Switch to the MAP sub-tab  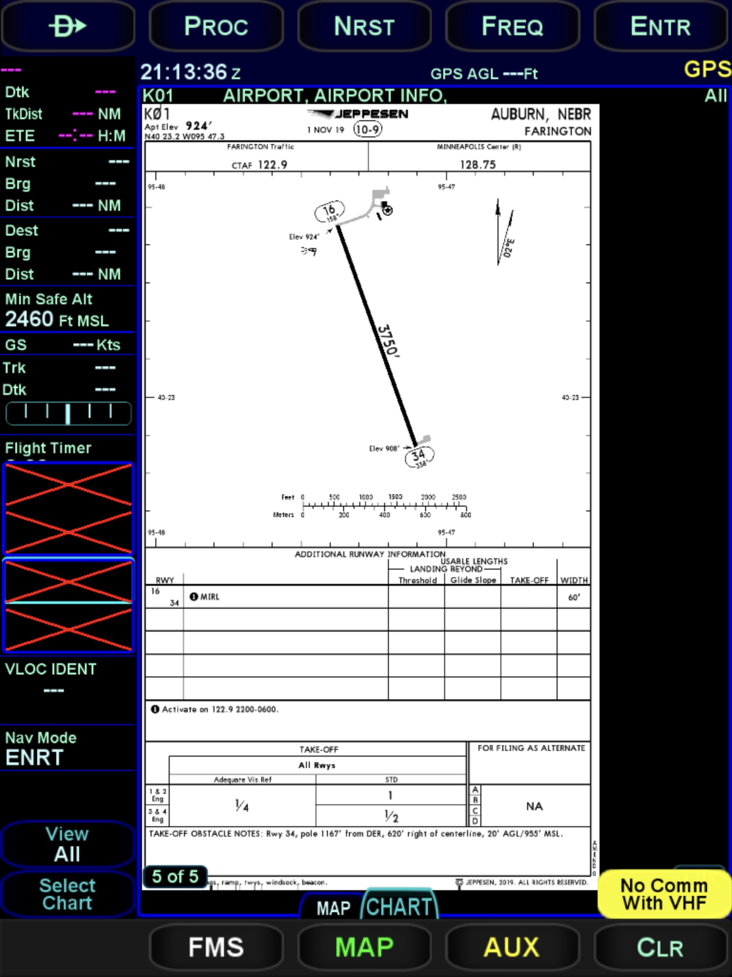tap(333, 907)
